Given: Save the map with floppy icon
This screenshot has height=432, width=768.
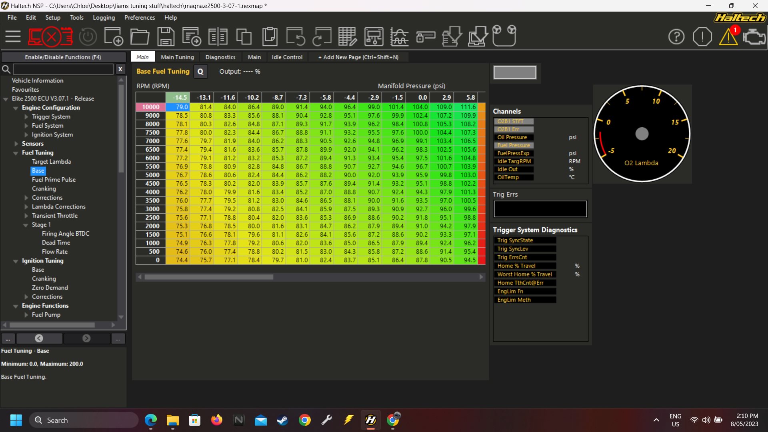Looking at the screenshot, I should tap(166, 37).
